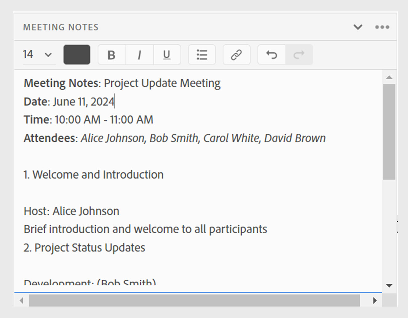Click the attendee name 'Bob Smith' in italics
Viewport: 408px width, 318px height.
[x=174, y=138]
